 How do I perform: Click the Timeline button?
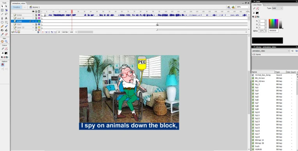tap(16, 7)
